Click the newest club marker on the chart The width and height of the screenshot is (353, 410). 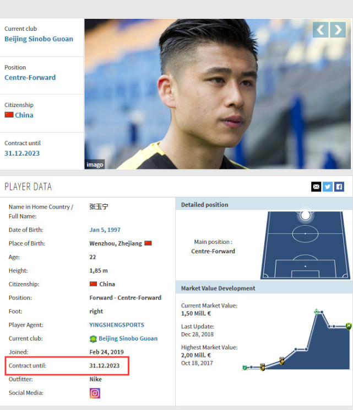[x=349, y=326]
